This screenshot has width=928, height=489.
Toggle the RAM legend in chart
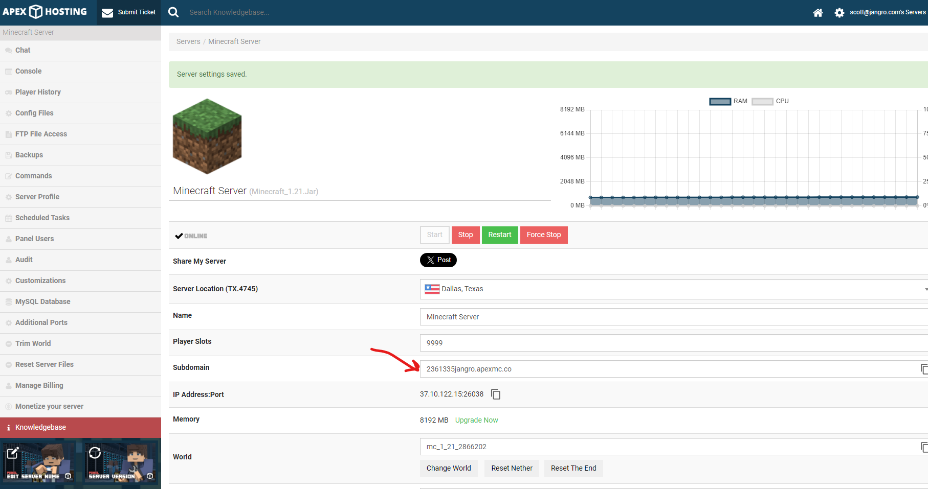pyautogui.click(x=728, y=101)
